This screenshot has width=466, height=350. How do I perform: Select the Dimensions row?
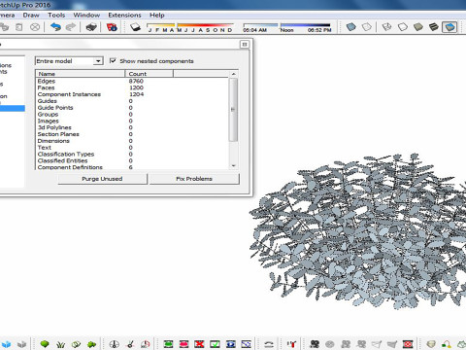132,141
